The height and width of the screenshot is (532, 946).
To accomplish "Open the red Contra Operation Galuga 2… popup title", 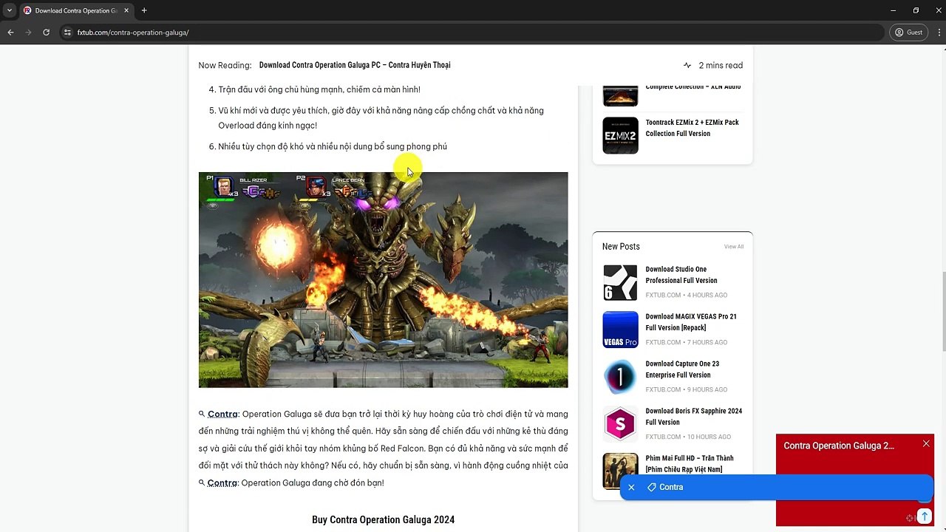I will (x=839, y=446).
